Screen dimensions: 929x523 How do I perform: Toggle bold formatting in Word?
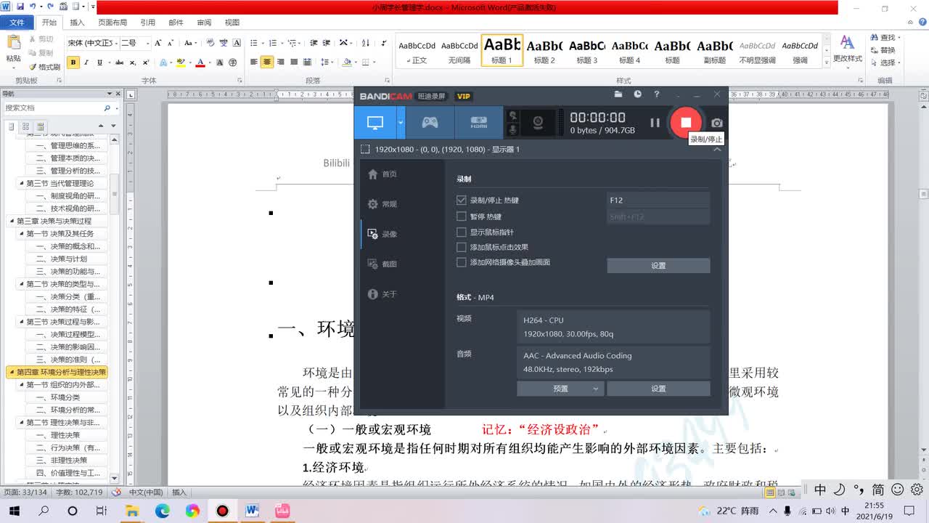(73, 62)
